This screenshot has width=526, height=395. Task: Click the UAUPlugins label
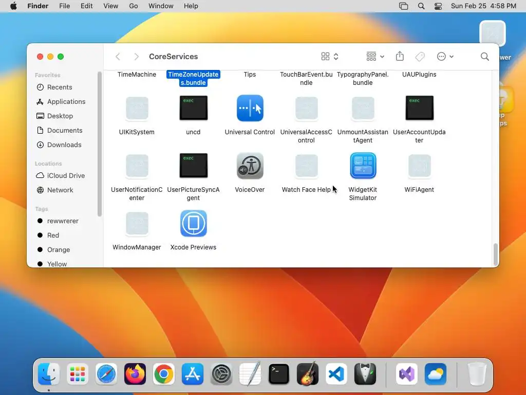[x=419, y=74]
